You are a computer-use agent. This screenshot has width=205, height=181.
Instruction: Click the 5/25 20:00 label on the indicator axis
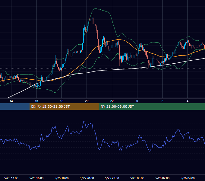87,178
